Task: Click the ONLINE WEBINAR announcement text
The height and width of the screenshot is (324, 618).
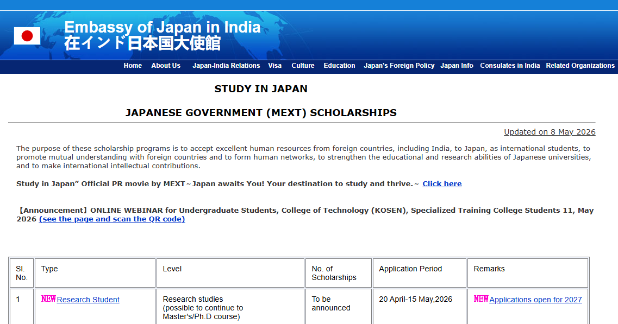Action: click(x=305, y=214)
